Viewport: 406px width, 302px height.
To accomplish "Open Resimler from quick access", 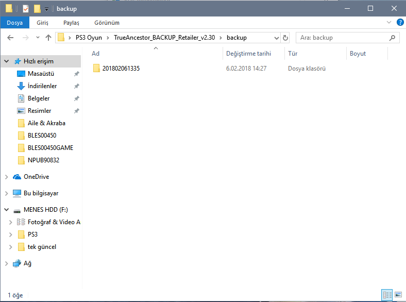I will tap(39, 111).
